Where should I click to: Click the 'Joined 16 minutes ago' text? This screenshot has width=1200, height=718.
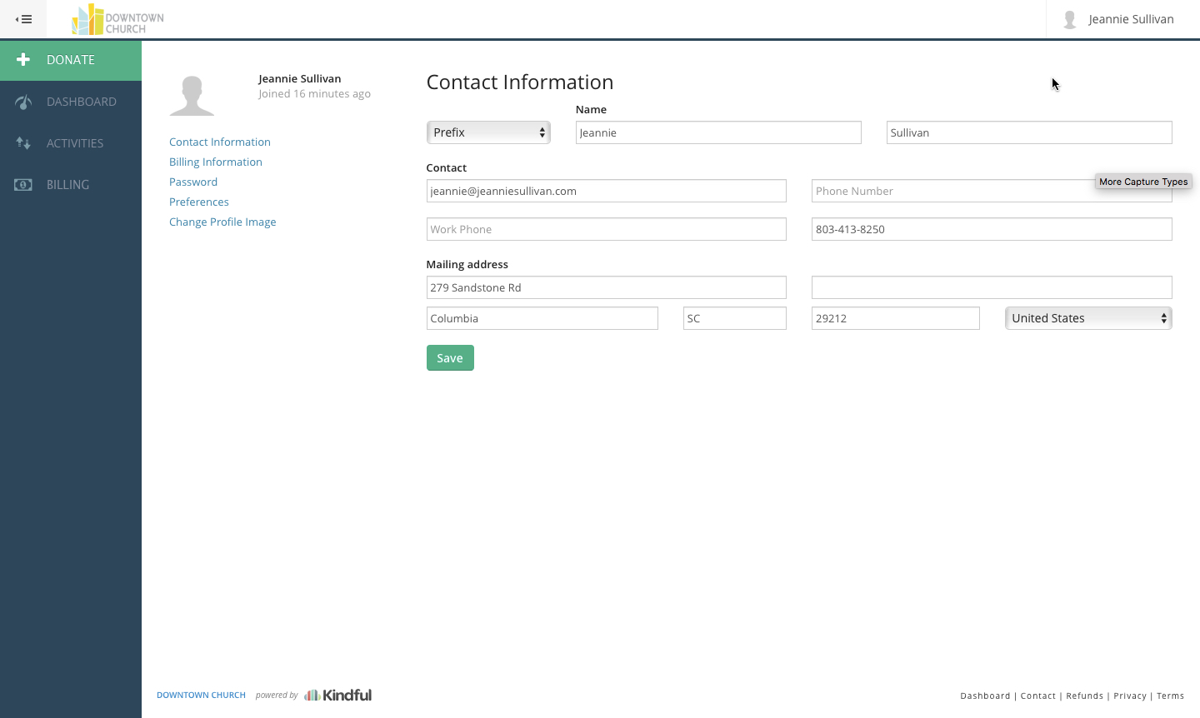click(x=314, y=93)
